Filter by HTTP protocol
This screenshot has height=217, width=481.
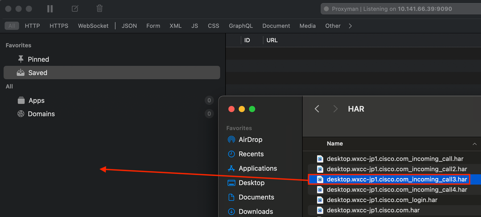[32, 26]
